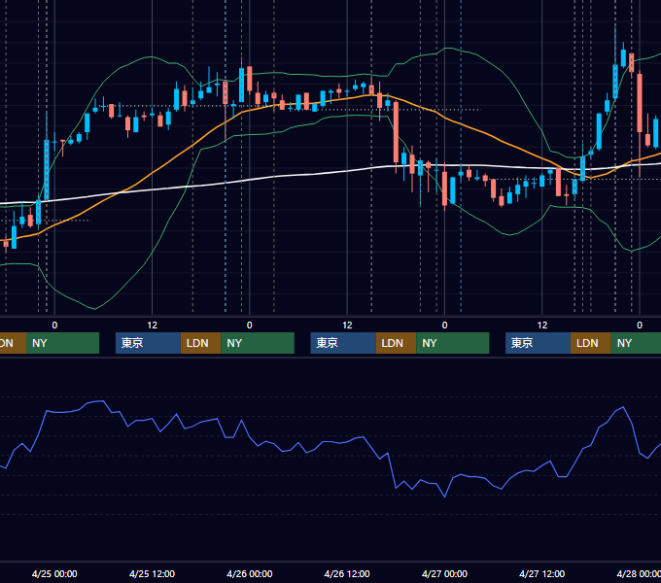Select NY session bar after 4/25 LDN

[258, 343]
